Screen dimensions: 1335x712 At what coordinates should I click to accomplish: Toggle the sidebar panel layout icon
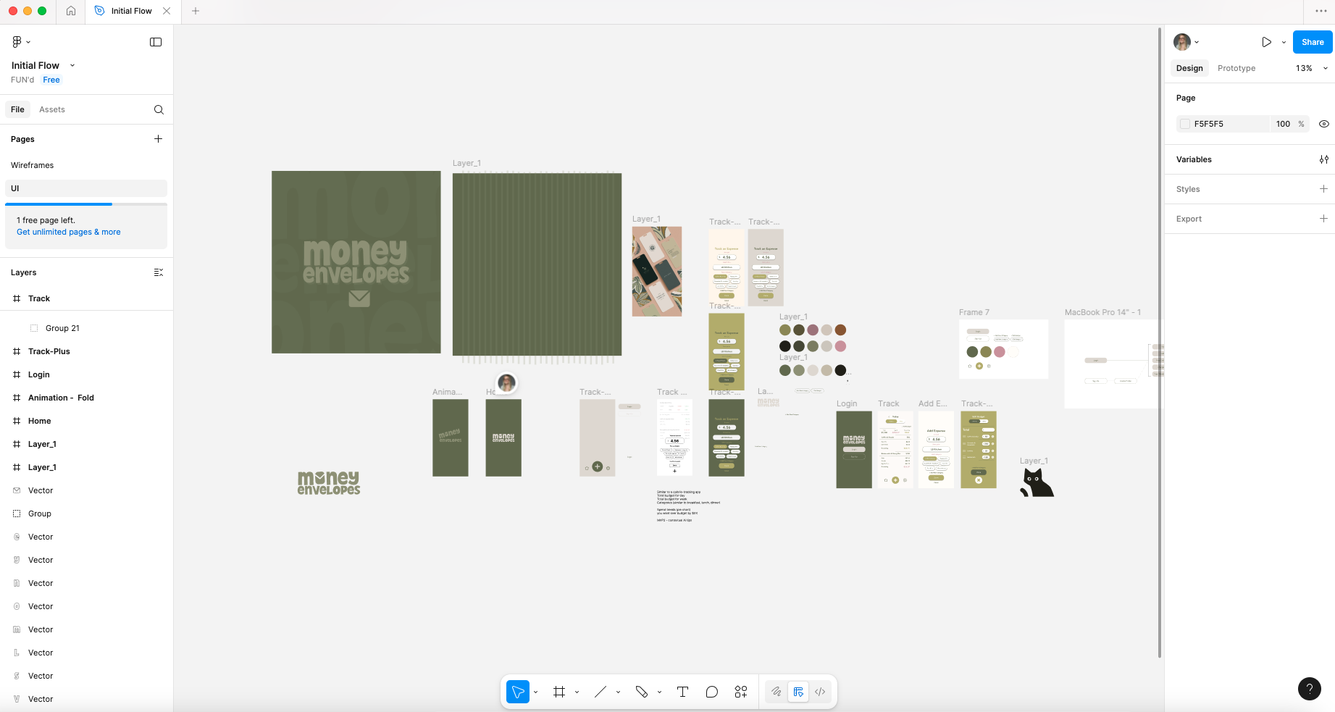click(156, 42)
